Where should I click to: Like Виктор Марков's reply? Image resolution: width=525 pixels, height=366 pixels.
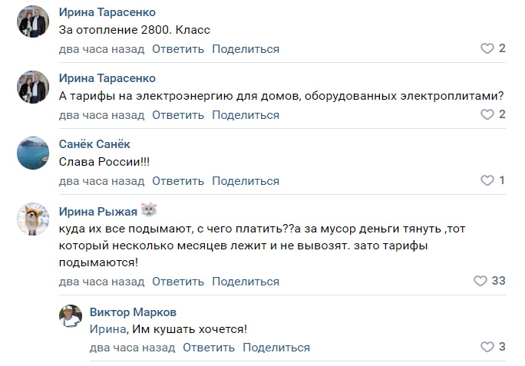coord(487,347)
